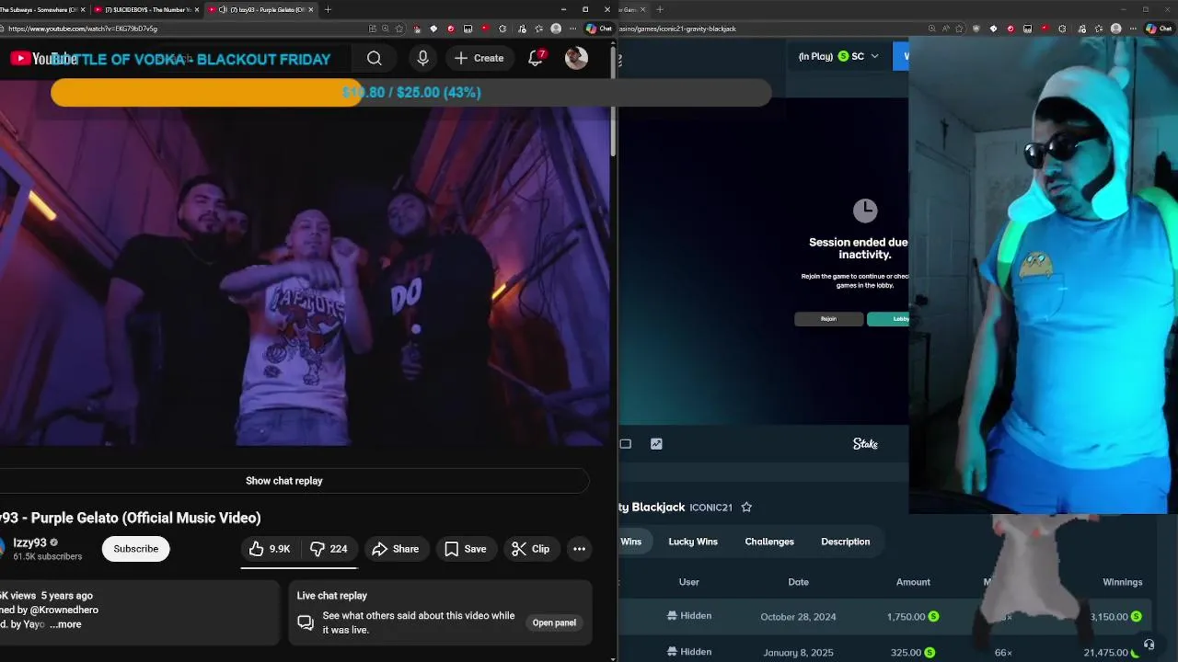Screen dimensions: 1178x662
Task: Select the January 8, 2025 date cell
Action: tap(798, 653)
